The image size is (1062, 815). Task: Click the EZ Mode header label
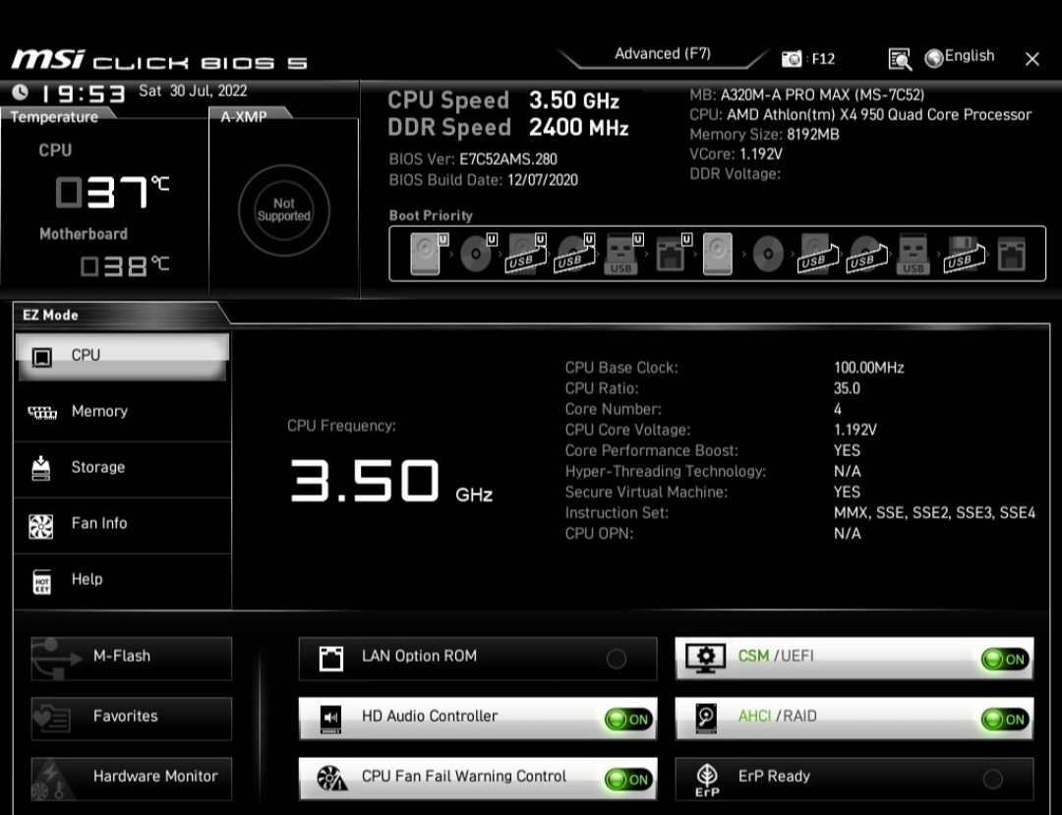(x=50, y=315)
